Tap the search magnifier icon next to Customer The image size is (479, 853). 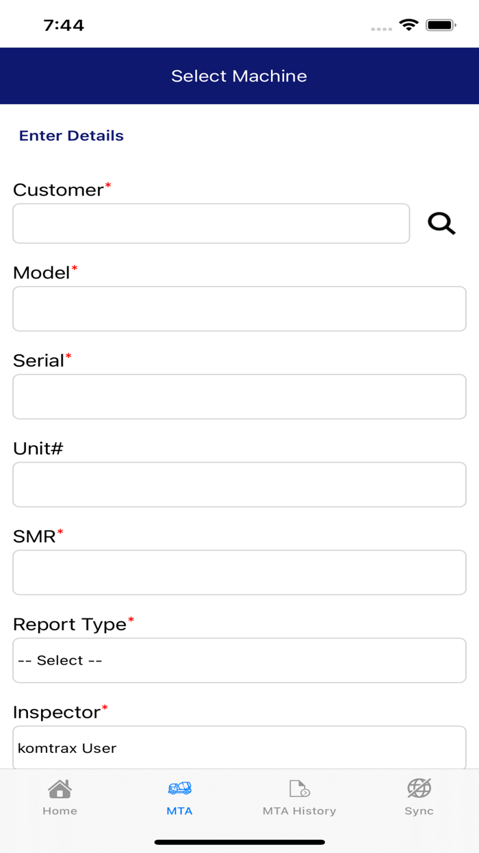pyautogui.click(x=441, y=223)
